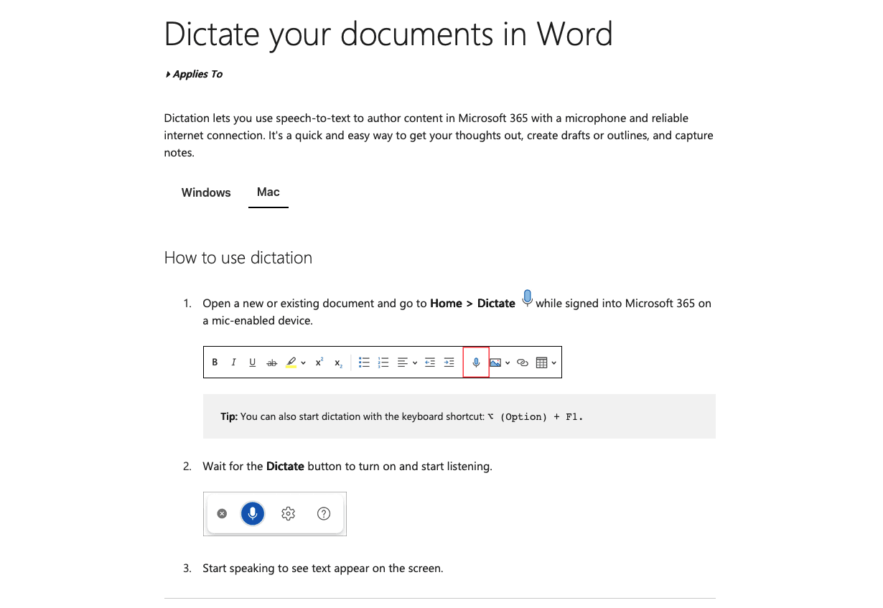
Task: Open the alignment dropdown arrow
Action: tap(415, 363)
